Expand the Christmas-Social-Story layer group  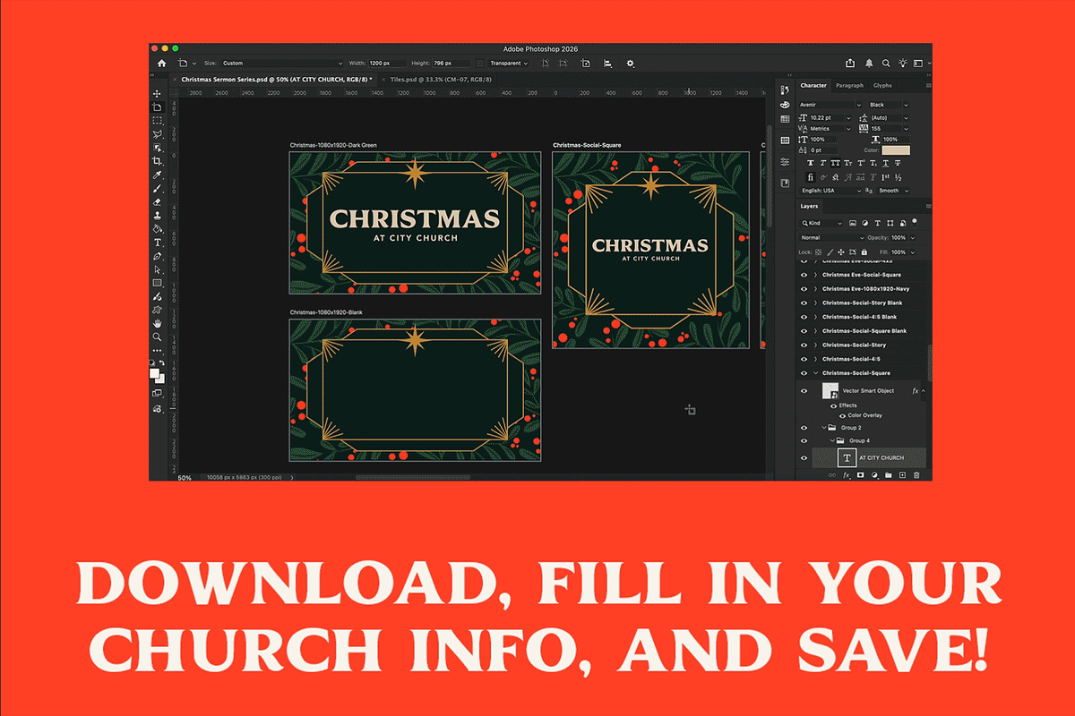(x=816, y=345)
